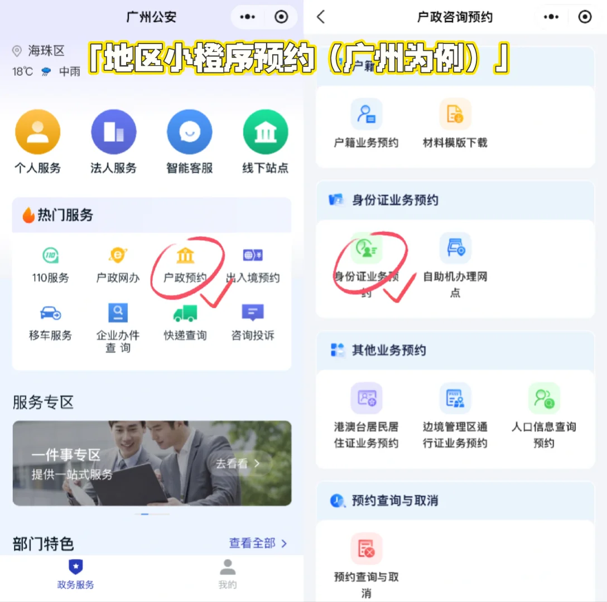Screen dimensions: 607x602
Task: Tap the 部门特色 heading
Action: [x=43, y=544]
